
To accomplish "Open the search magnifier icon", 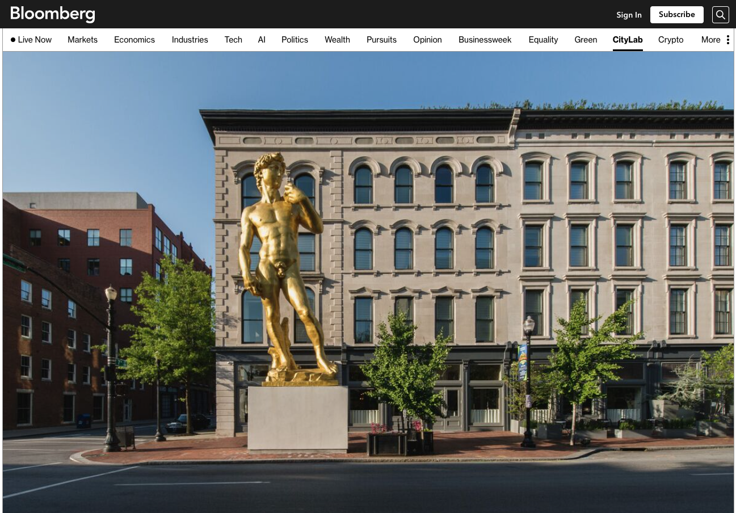I will [720, 15].
